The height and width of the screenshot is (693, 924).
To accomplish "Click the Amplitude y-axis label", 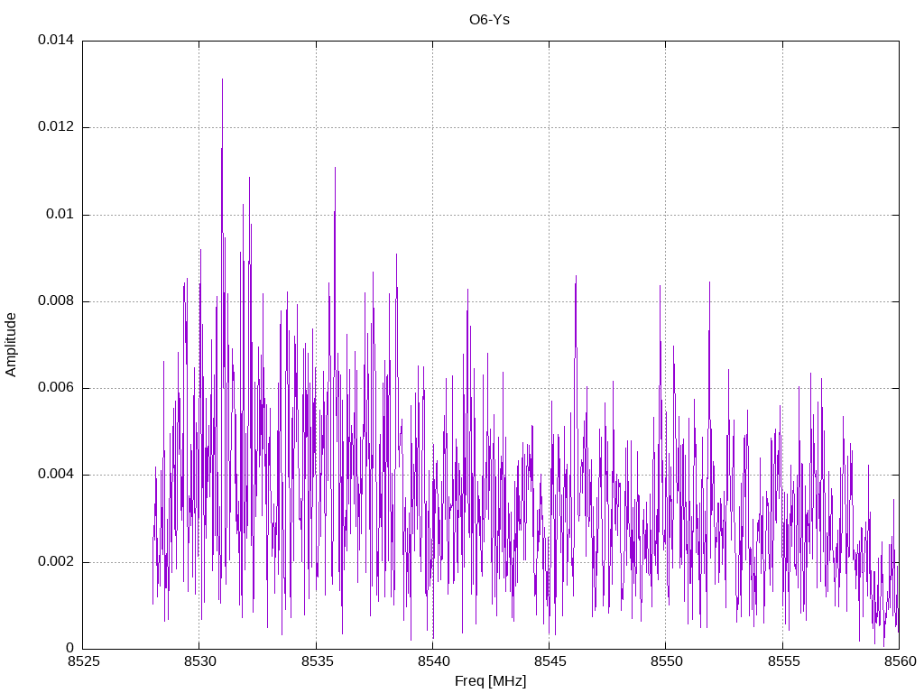I will coord(11,345).
